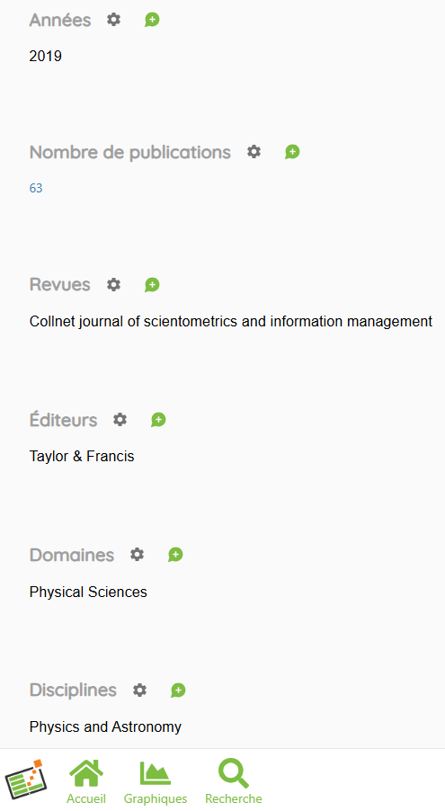
Task: Open the 63 publications link
Action: (36, 188)
